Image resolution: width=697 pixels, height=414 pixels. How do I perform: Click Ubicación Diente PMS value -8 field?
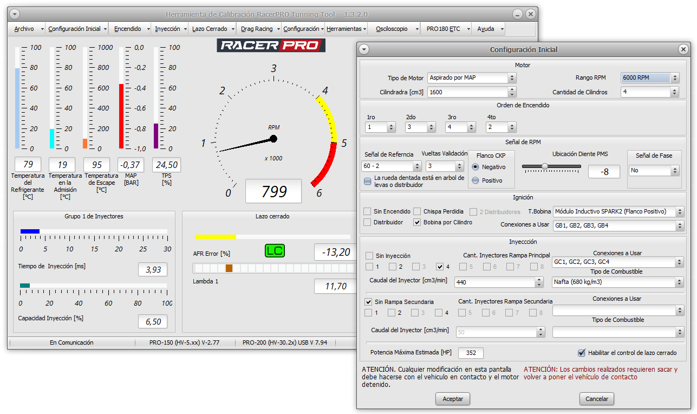604,172
